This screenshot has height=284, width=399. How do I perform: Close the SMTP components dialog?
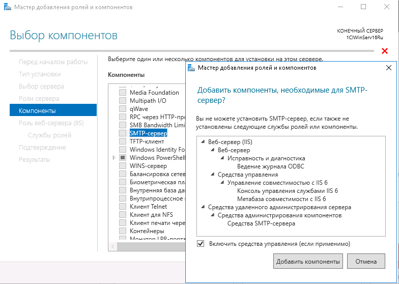coord(389,68)
